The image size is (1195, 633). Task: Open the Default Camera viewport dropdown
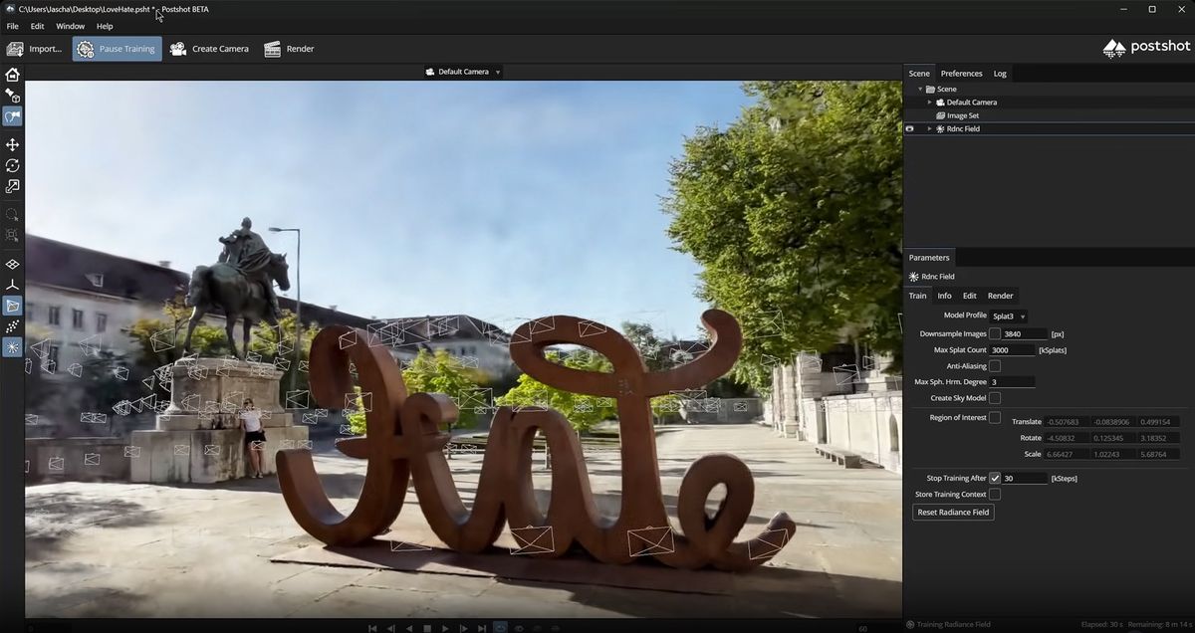463,72
